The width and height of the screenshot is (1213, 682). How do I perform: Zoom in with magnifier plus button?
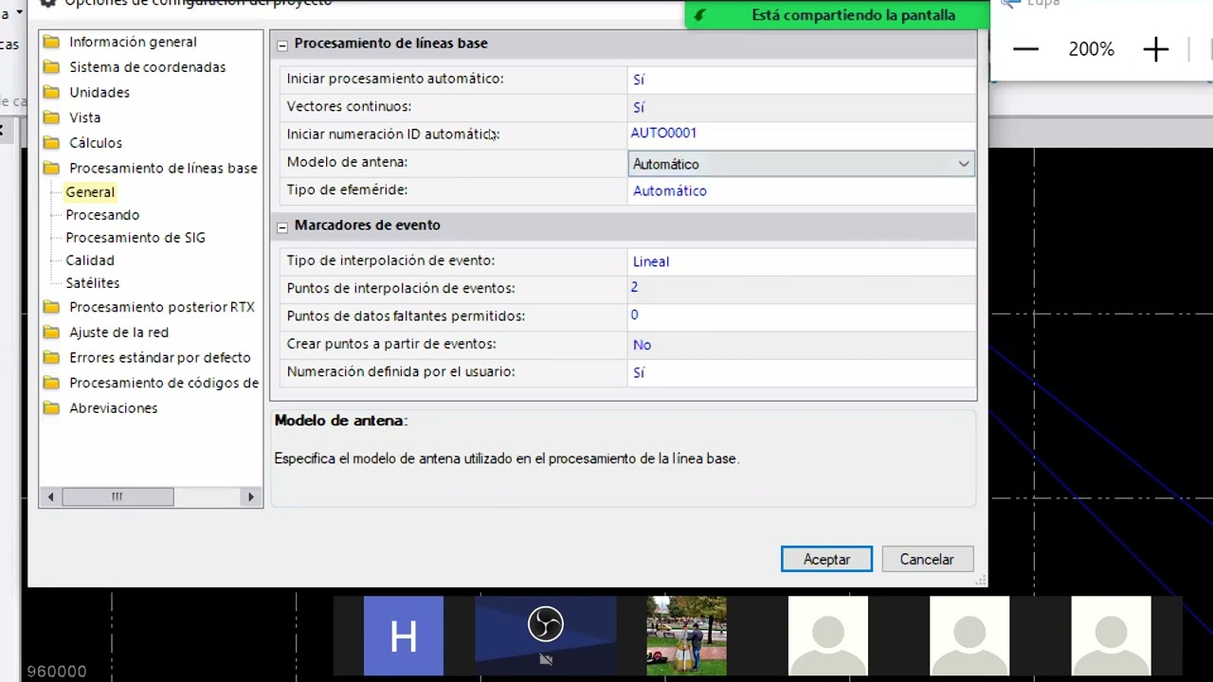point(1155,49)
